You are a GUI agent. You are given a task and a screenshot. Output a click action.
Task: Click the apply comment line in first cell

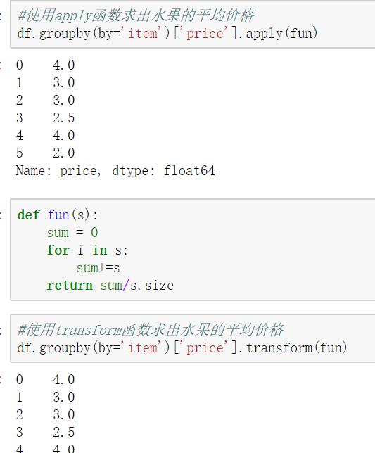pos(136,15)
